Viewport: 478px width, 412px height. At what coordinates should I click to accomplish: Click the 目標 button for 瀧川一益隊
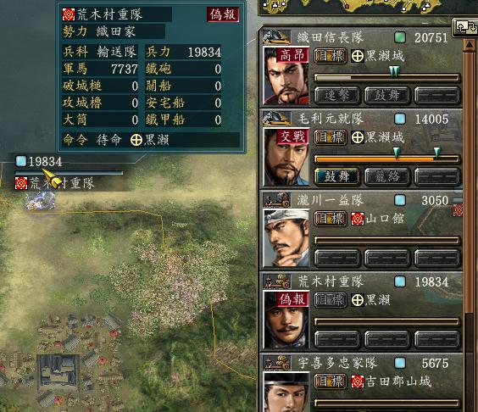(x=331, y=219)
